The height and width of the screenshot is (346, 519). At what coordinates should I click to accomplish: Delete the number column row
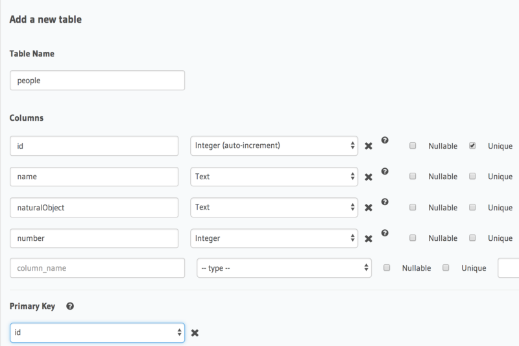click(368, 239)
